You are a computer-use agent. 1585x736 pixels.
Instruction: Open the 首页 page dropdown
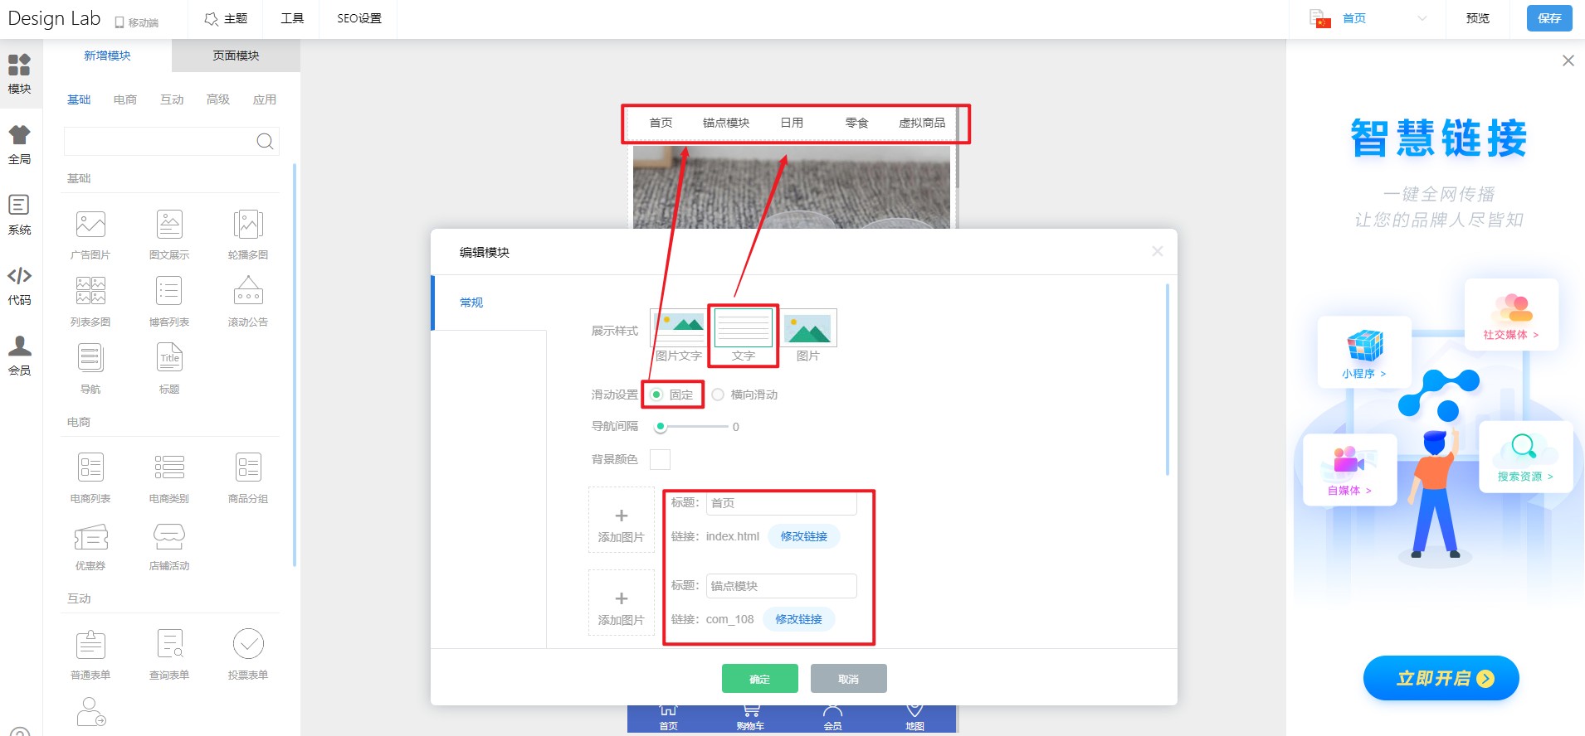[x=1368, y=18]
